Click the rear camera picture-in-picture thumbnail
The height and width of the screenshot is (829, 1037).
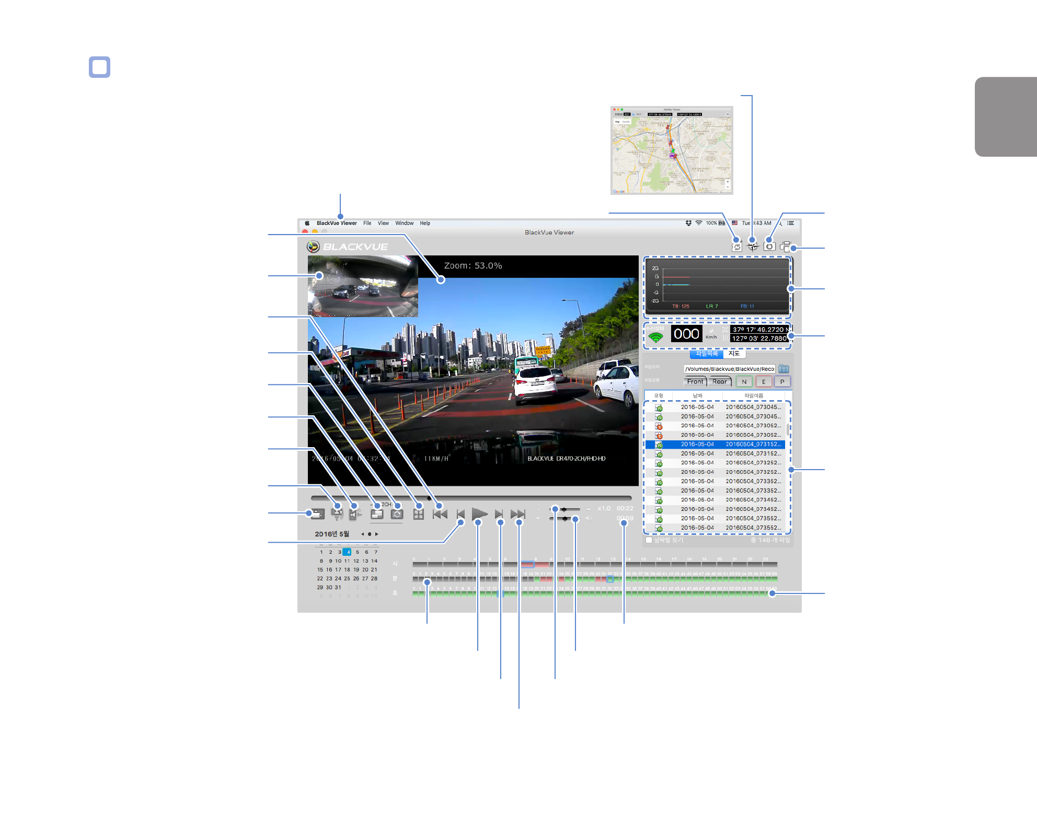pos(363,286)
